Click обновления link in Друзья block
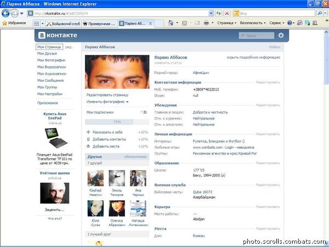The height and width of the screenshot is (247, 329). point(135,156)
